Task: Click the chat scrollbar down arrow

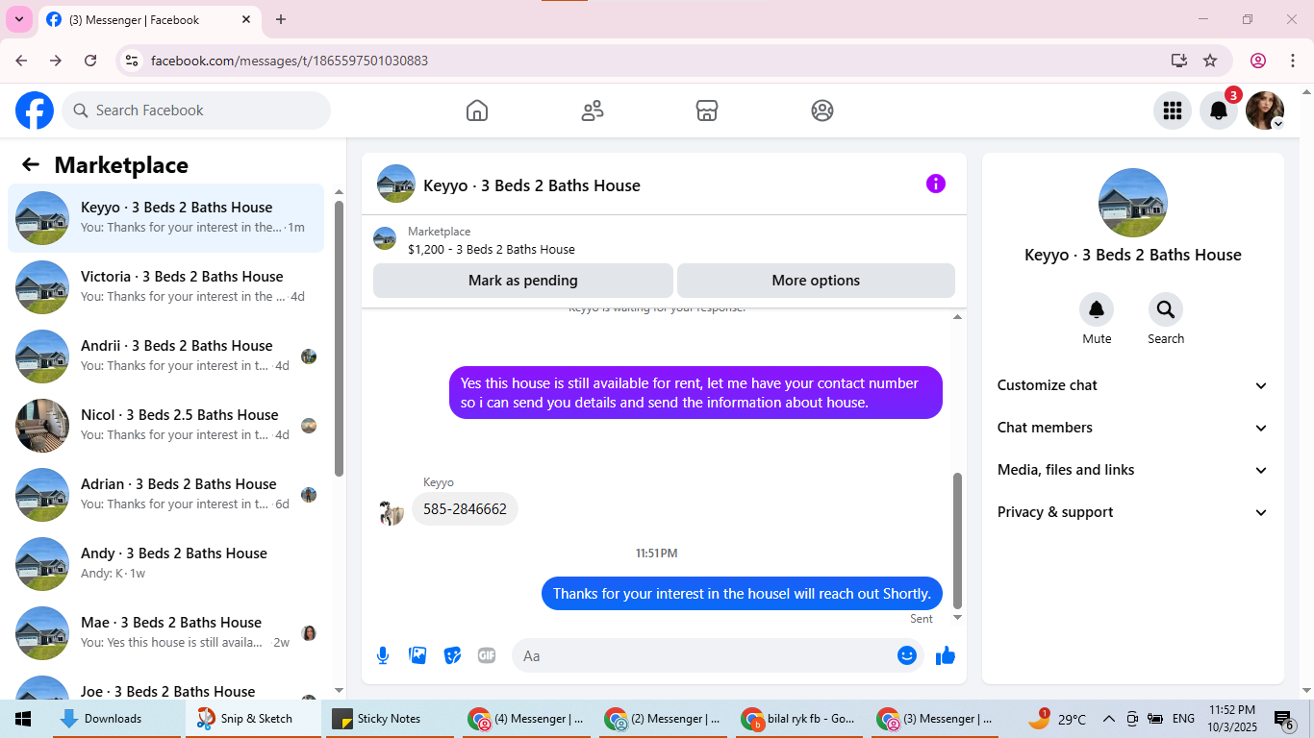Action: point(957,618)
